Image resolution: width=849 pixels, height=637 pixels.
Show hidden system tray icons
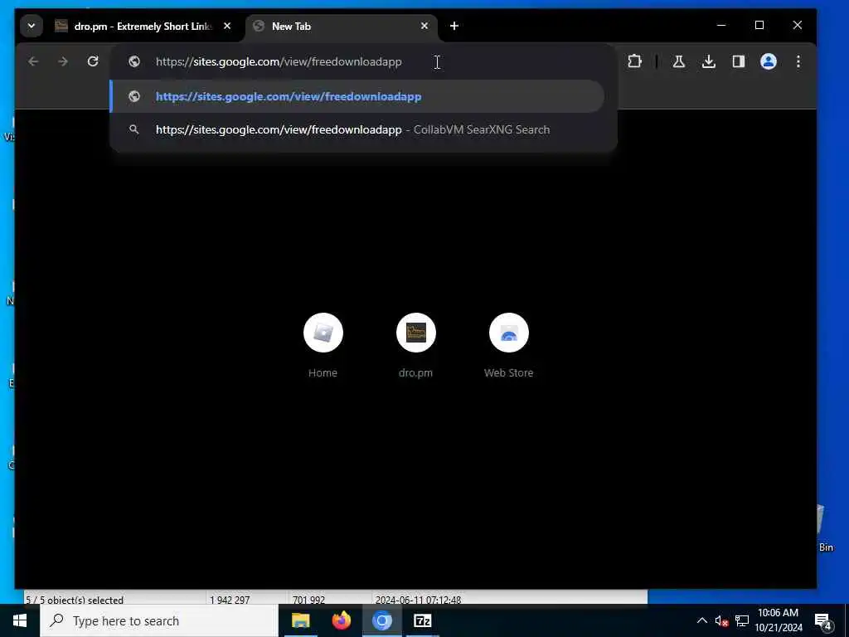[701, 620]
